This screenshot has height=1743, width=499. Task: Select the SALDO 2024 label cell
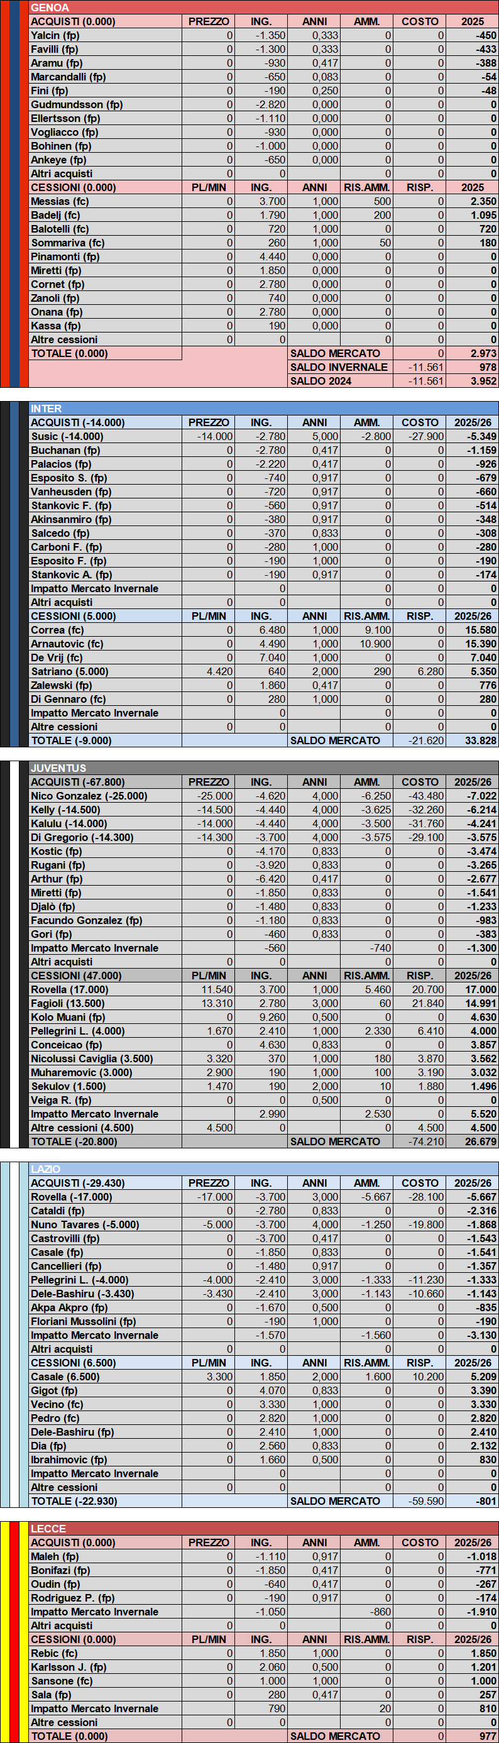point(339,381)
